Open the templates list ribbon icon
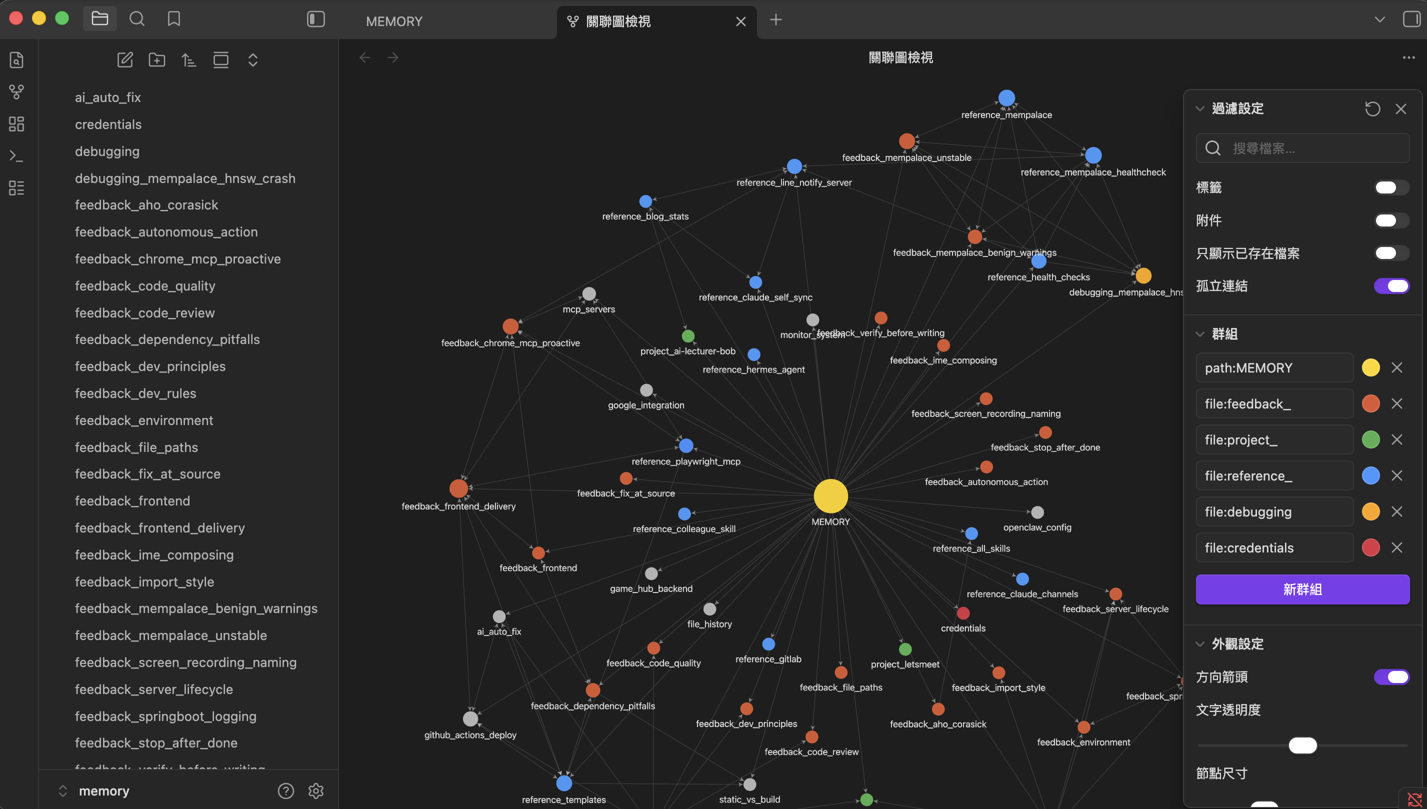Viewport: 1427px width, 809px height. [x=16, y=188]
